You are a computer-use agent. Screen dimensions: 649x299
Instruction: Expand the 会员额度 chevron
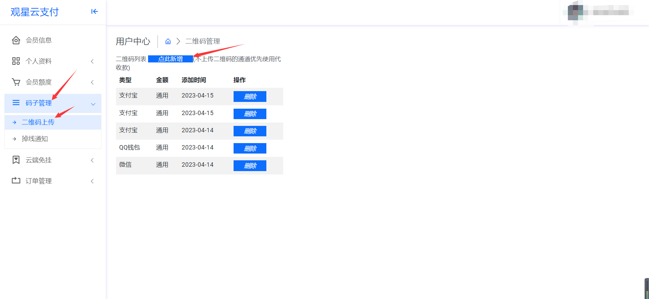point(92,82)
